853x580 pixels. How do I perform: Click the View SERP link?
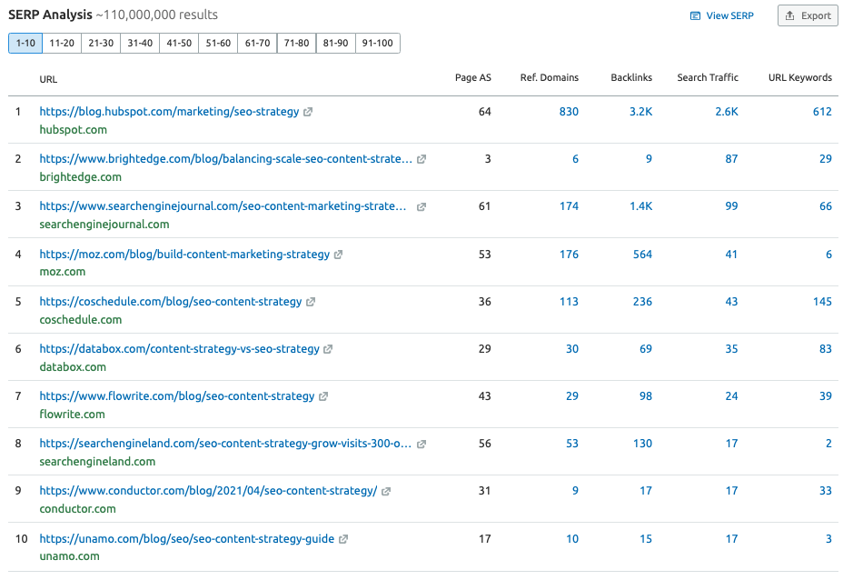coord(722,15)
